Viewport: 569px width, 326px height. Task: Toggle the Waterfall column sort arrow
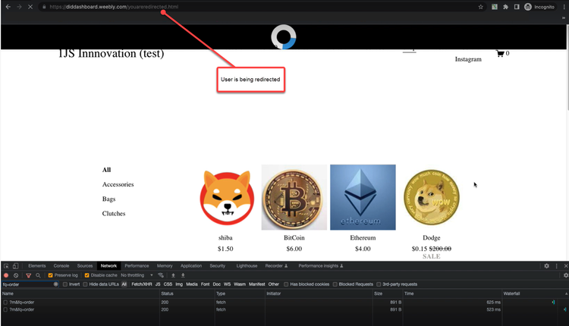coord(566,293)
